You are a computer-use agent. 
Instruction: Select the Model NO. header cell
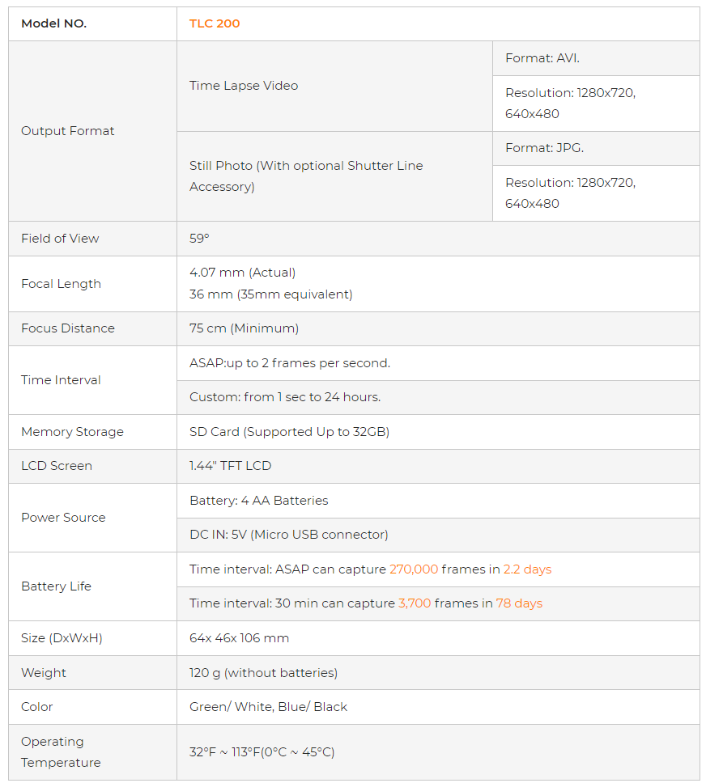[53, 23]
